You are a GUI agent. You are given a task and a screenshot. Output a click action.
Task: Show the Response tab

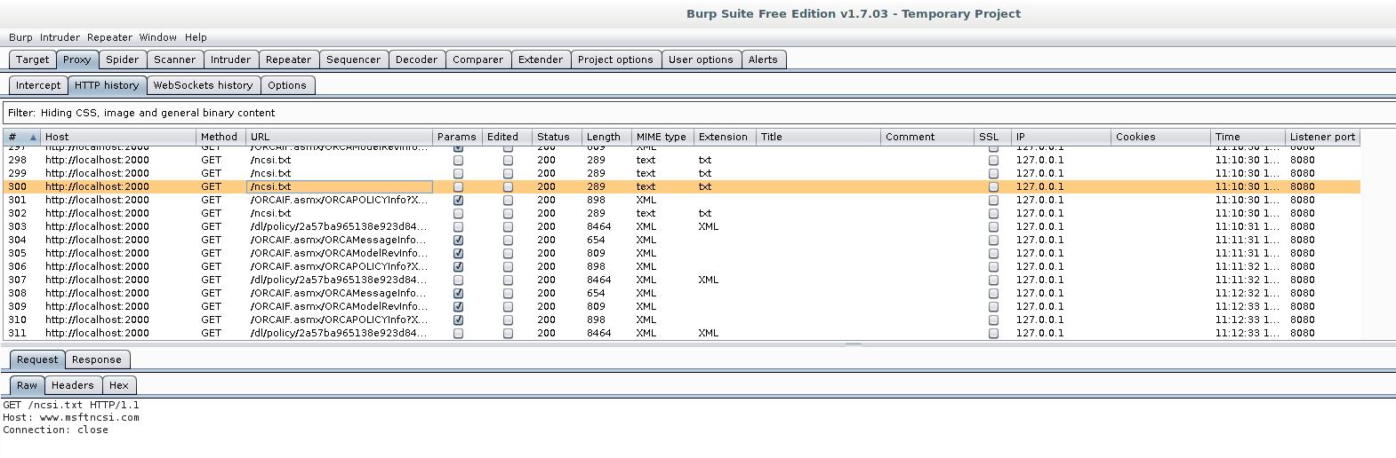[x=96, y=359]
